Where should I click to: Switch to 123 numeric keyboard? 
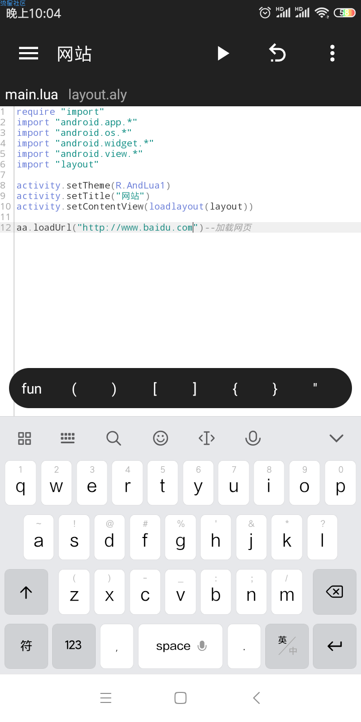tap(74, 646)
